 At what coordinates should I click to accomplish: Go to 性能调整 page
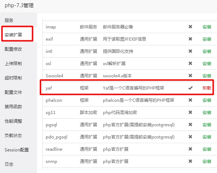click(x=13, y=121)
